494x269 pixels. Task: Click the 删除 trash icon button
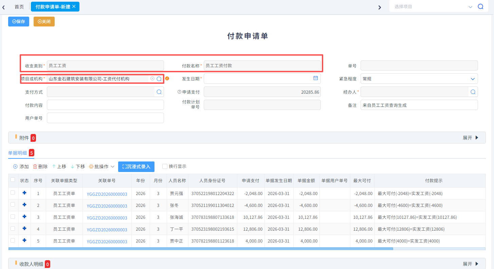[x=40, y=167]
